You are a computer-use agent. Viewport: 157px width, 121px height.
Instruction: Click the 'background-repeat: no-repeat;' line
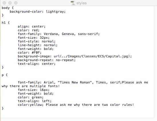[x=47, y=60]
